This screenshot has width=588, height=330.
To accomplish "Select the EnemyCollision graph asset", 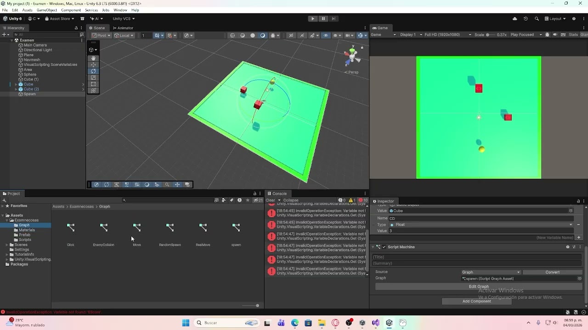I will click(104, 234).
